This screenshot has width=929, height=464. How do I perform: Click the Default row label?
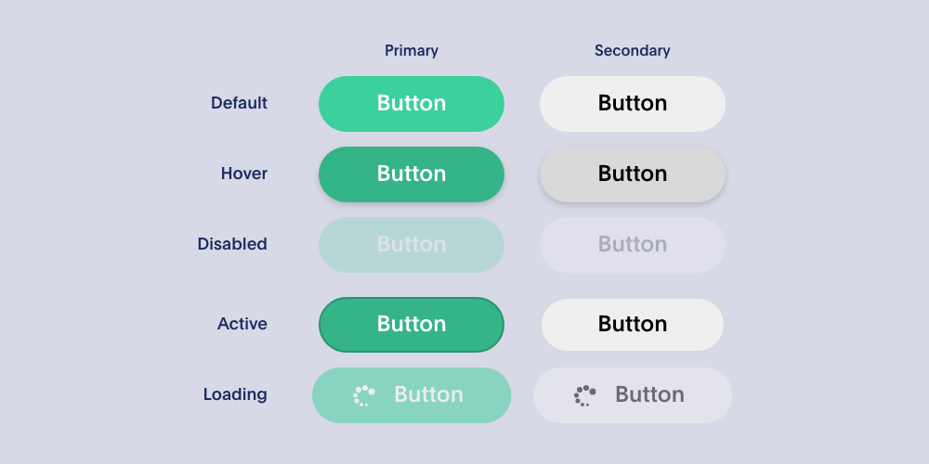[x=239, y=103]
